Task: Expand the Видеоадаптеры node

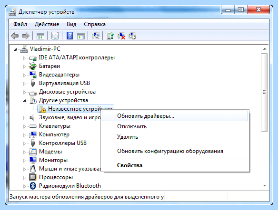Action: pyautogui.click(x=24, y=75)
